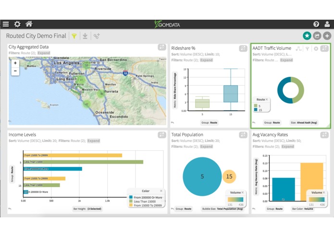Open chart type selector on AADT widget

pyautogui.click(x=298, y=49)
